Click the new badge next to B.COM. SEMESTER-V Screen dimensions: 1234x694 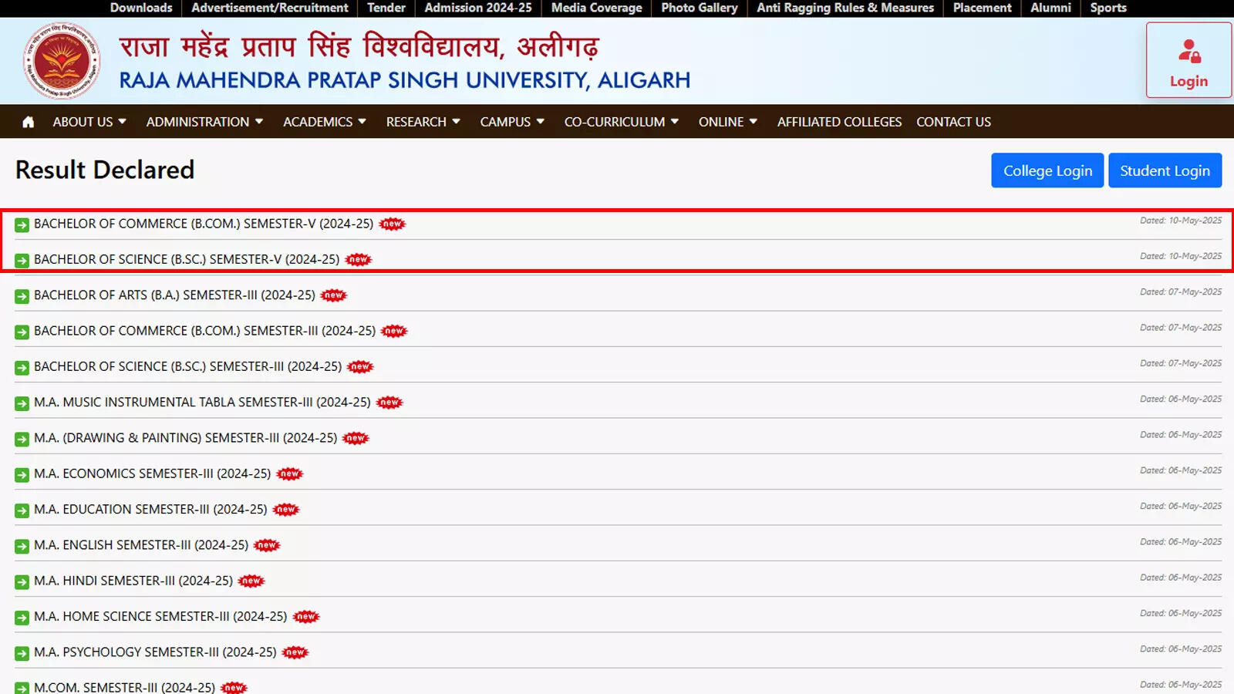pyautogui.click(x=392, y=224)
